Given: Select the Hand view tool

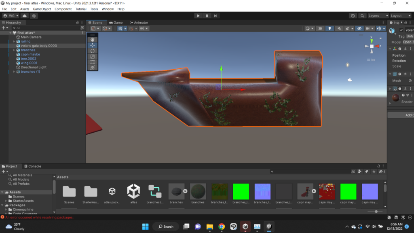Looking at the screenshot, I should click(93, 40).
